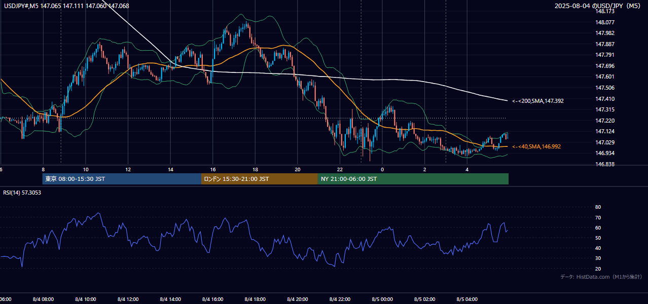Click the bottom time label 8/4 22:00
This screenshot has height=304, width=648.
[x=340, y=299]
